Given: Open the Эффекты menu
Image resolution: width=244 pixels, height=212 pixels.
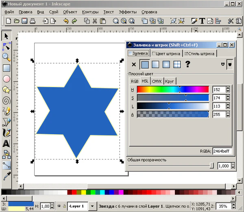Looking at the screenshot, I should pyautogui.click(x=127, y=12).
